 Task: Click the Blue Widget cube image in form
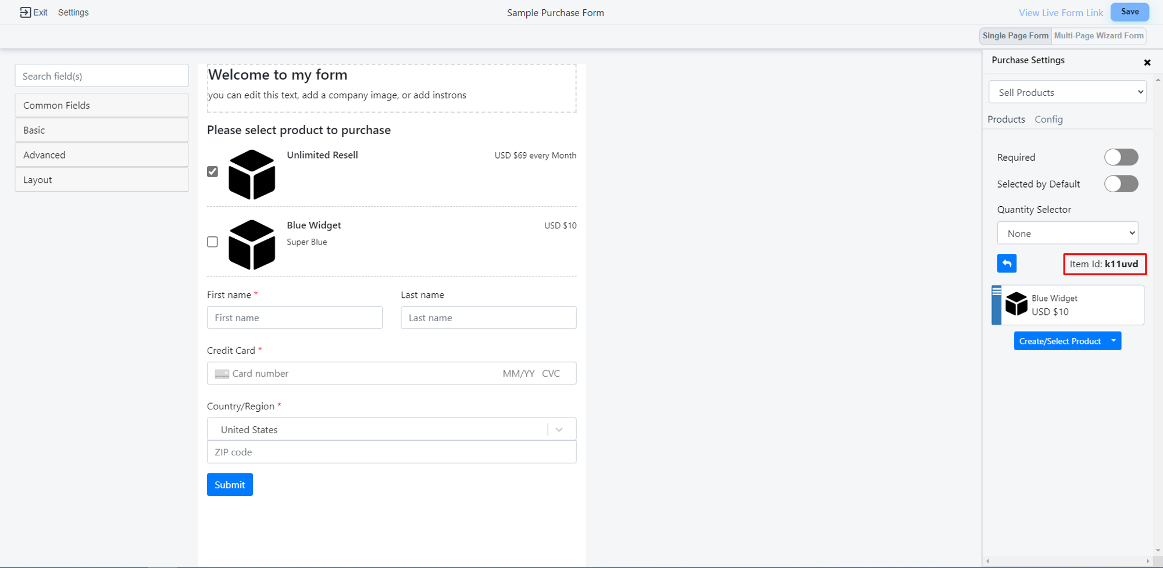252,245
